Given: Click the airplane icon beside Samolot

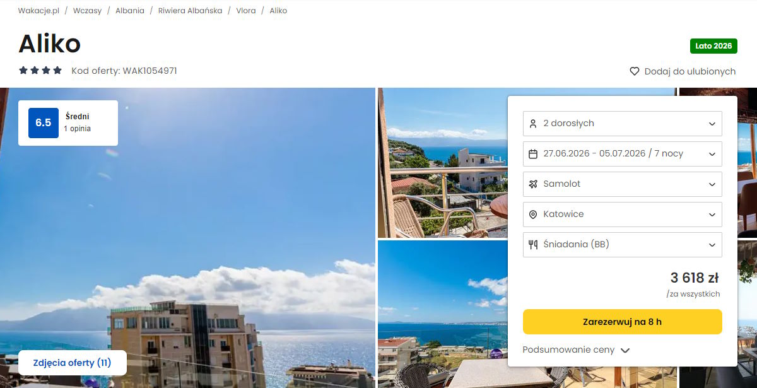Looking at the screenshot, I should 533,184.
